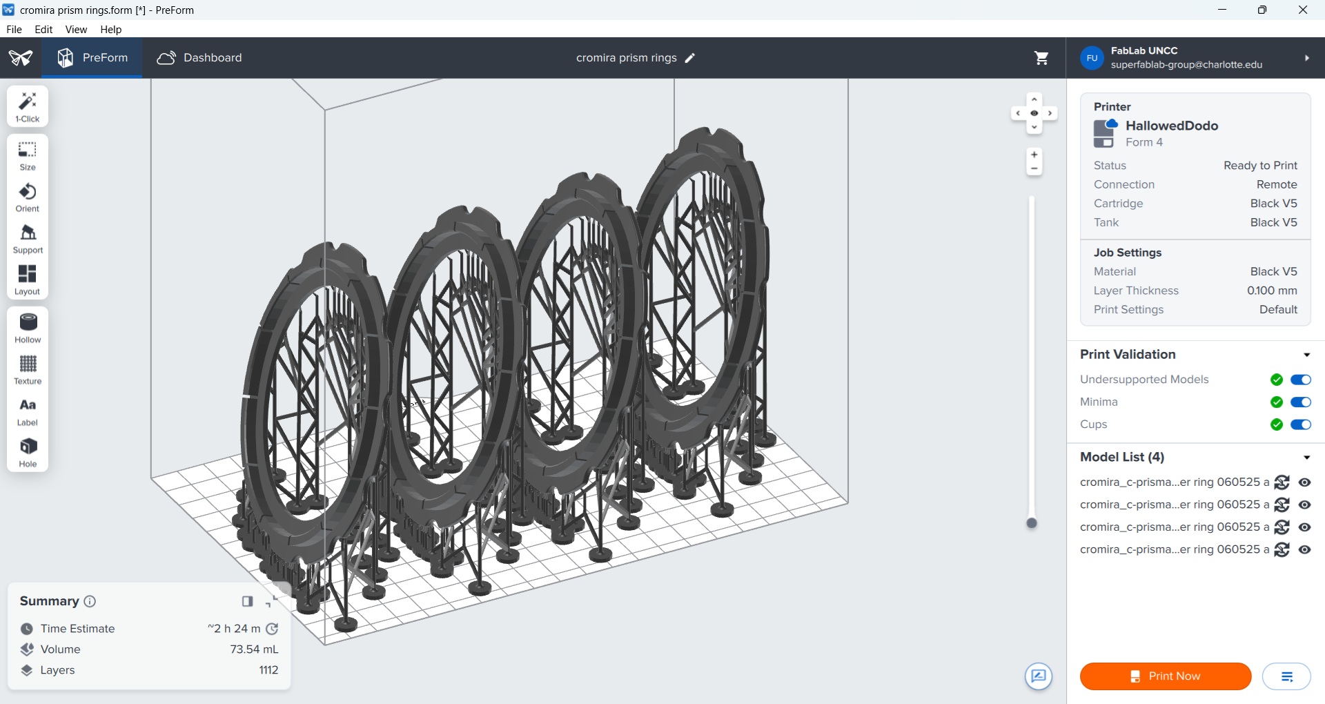
Task: Click the layer slicer slider handle
Action: coord(1032,523)
